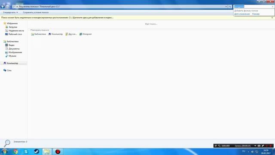Open the recorder dropdown arrow after Запись
This screenshot has height=155, width=275.
coord(255,146)
